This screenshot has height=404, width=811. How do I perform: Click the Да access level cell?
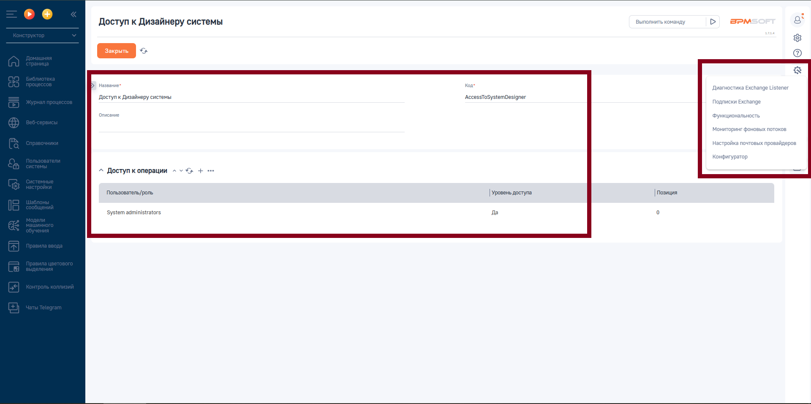(x=495, y=213)
